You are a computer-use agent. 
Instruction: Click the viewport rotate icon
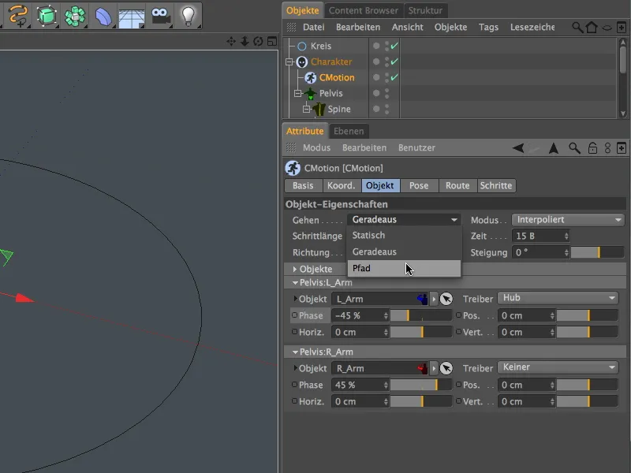(x=259, y=42)
